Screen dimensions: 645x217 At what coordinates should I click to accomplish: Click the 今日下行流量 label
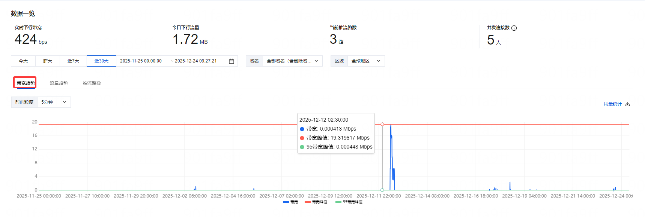click(186, 28)
